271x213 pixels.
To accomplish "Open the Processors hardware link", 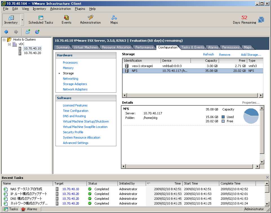I will pyautogui.click(x=70, y=63).
